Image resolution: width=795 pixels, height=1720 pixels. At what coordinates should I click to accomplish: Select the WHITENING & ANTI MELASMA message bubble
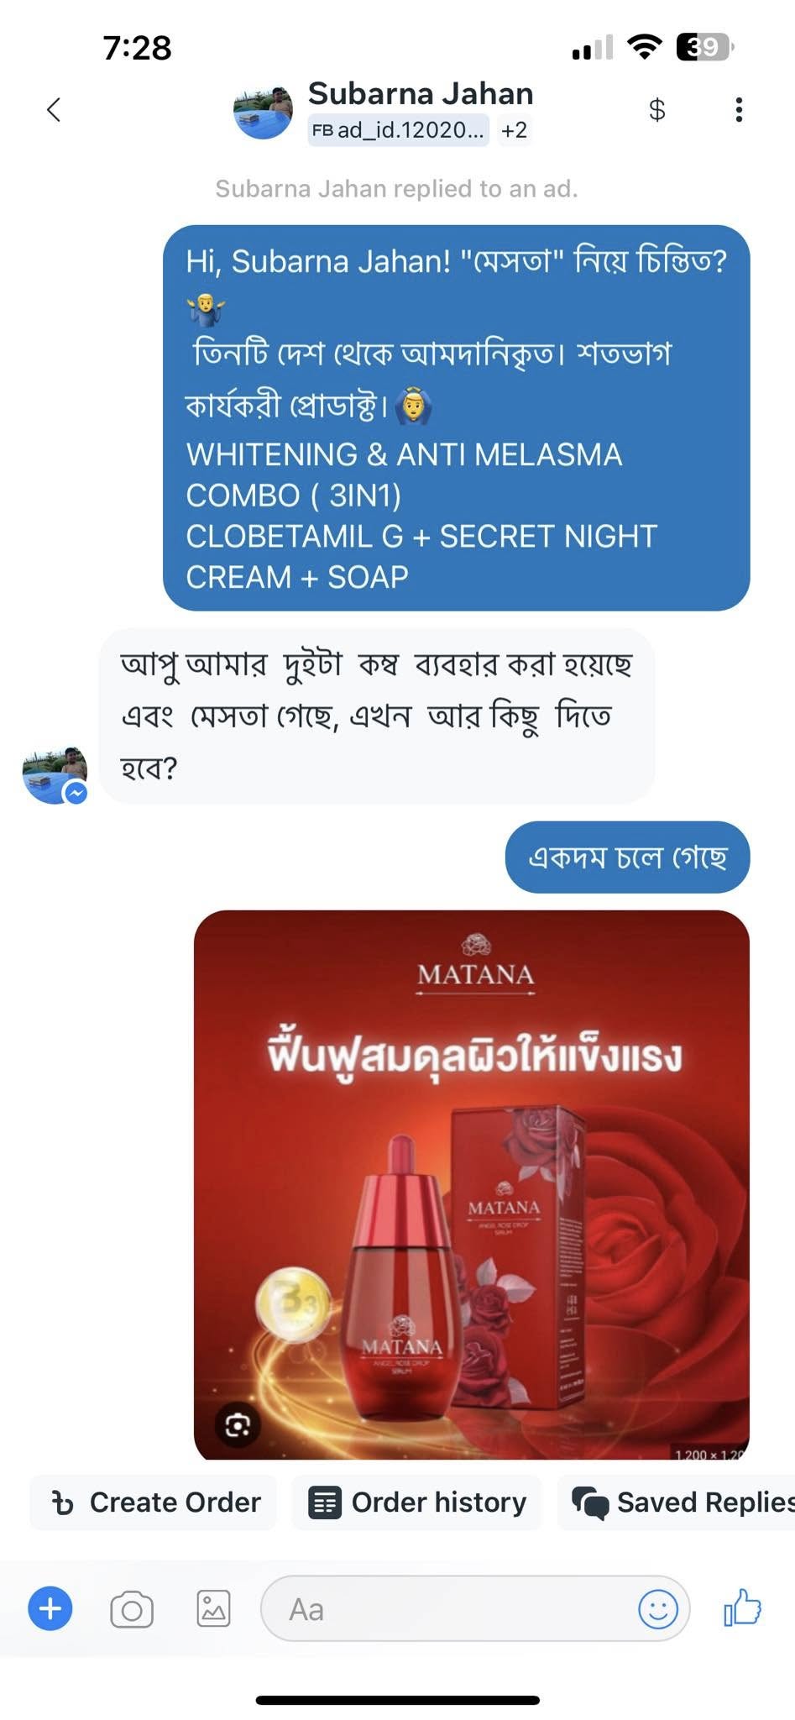click(x=456, y=417)
